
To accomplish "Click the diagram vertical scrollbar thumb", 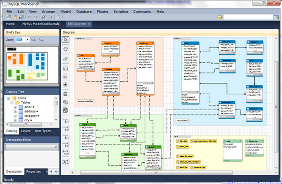I will [276, 106].
